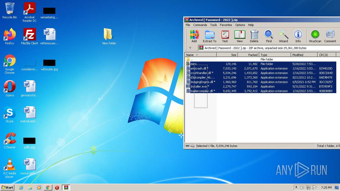
Task: Select the d3dcompiler_46 dll file
Action: [261, 77]
